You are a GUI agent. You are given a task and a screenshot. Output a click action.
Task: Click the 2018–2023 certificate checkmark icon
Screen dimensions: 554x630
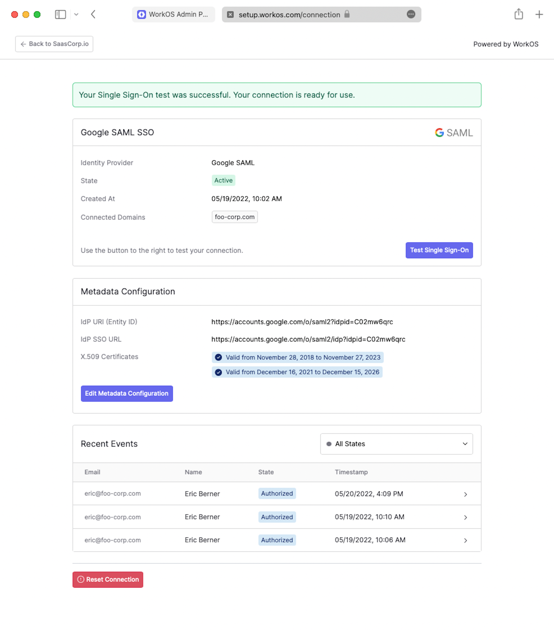pos(219,357)
